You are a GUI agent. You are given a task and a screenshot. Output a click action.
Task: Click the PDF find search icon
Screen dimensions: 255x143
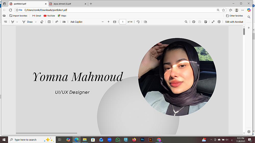[x=186, y=22]
